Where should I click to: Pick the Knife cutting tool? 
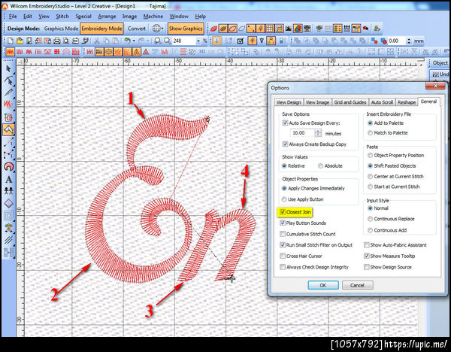point(8,93)
